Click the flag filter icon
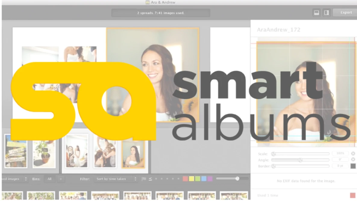357x201 pixels. pos(144,179)
